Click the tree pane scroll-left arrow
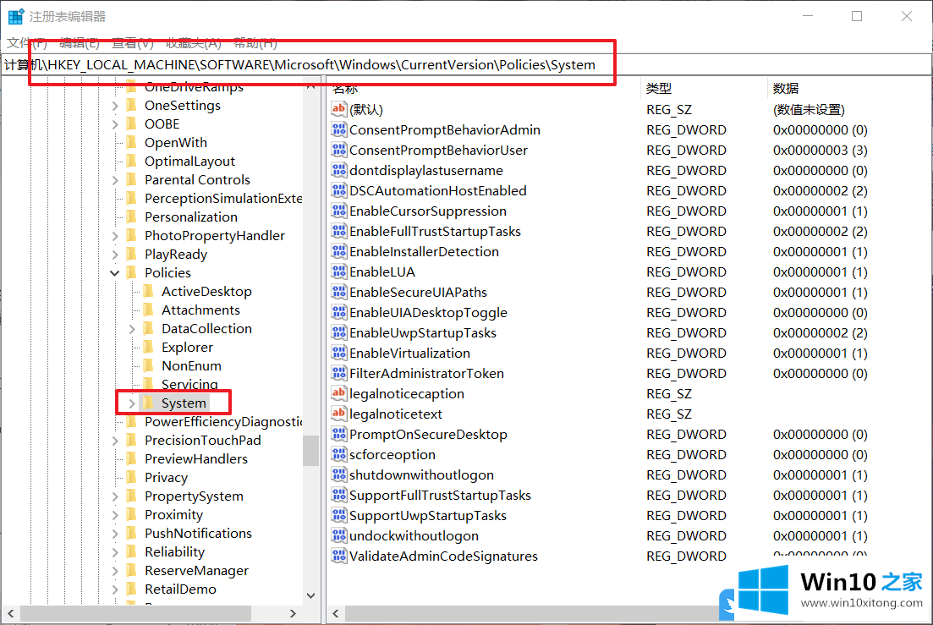933x625 pixels. click(11, 613)
